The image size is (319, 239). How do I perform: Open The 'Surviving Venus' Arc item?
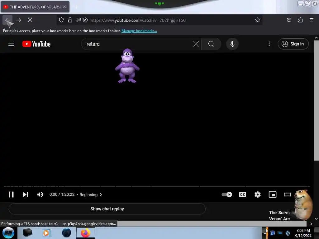282,215
